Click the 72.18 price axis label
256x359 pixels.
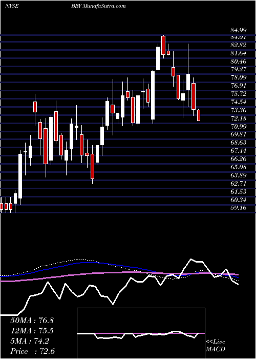coord(238,118)
